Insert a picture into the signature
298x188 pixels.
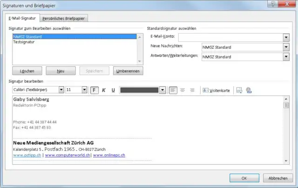pos(239,90)
